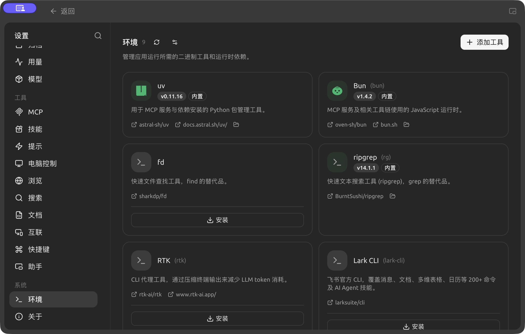Install the fd tool
The width and height of the screenshot is (525, 334).
(218, 220)
